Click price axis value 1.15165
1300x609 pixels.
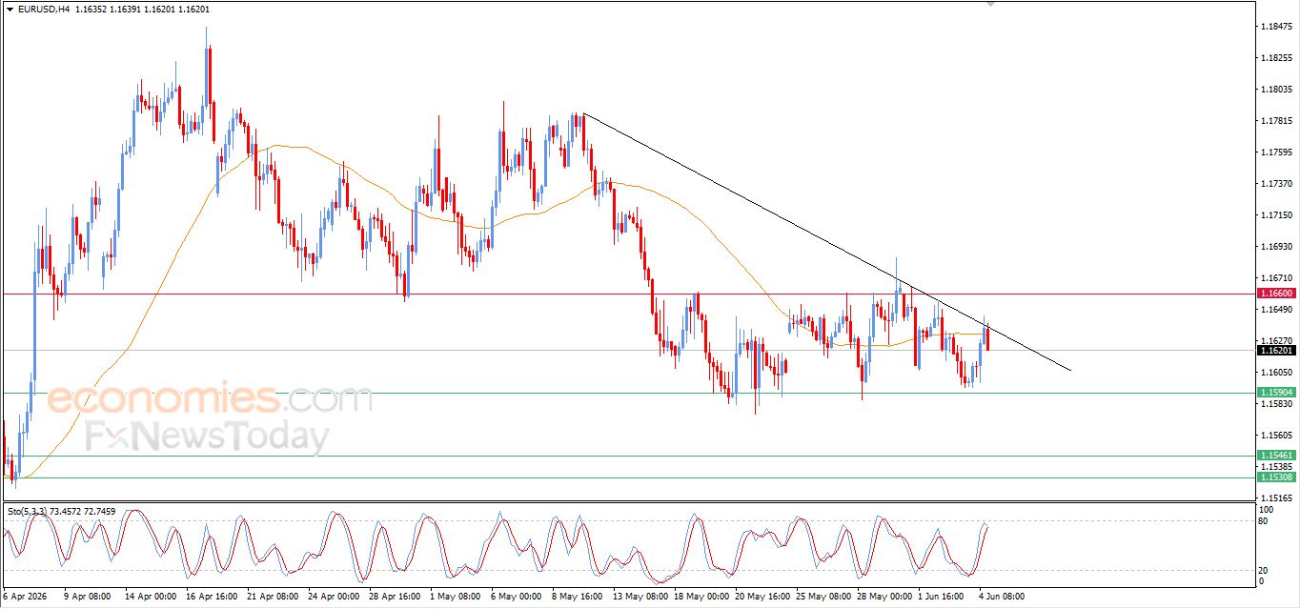point(1275,498)
